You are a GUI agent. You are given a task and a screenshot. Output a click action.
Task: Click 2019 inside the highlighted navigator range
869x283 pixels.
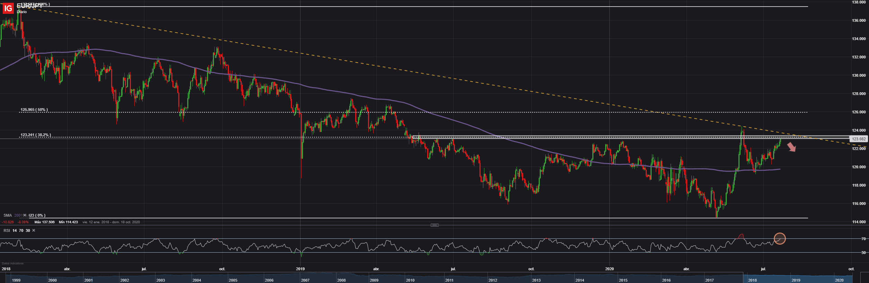(796, 280)
